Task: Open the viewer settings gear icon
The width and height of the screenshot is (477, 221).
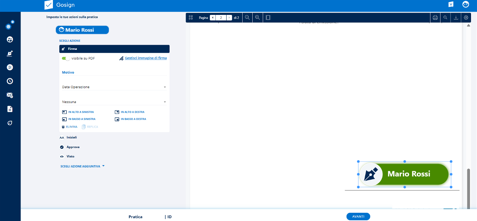Action: (x=466, y=17)
